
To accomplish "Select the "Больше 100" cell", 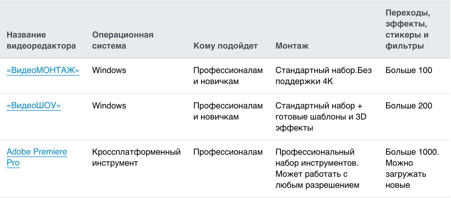I will point(409,70).
